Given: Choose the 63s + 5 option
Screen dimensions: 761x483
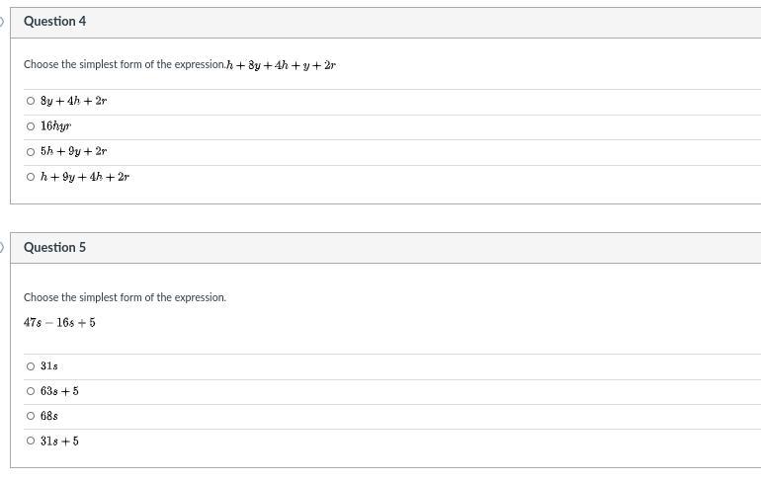Looking at the screenshot, I should (31, 391).
